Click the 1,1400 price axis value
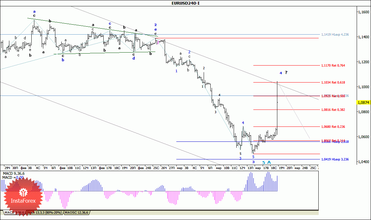Image resolution: width=371 pixels, height=220 pixels. click(x=364, y=37)
